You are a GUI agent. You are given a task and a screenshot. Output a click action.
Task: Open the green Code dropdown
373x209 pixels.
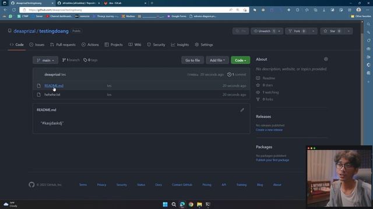(241, 60)
